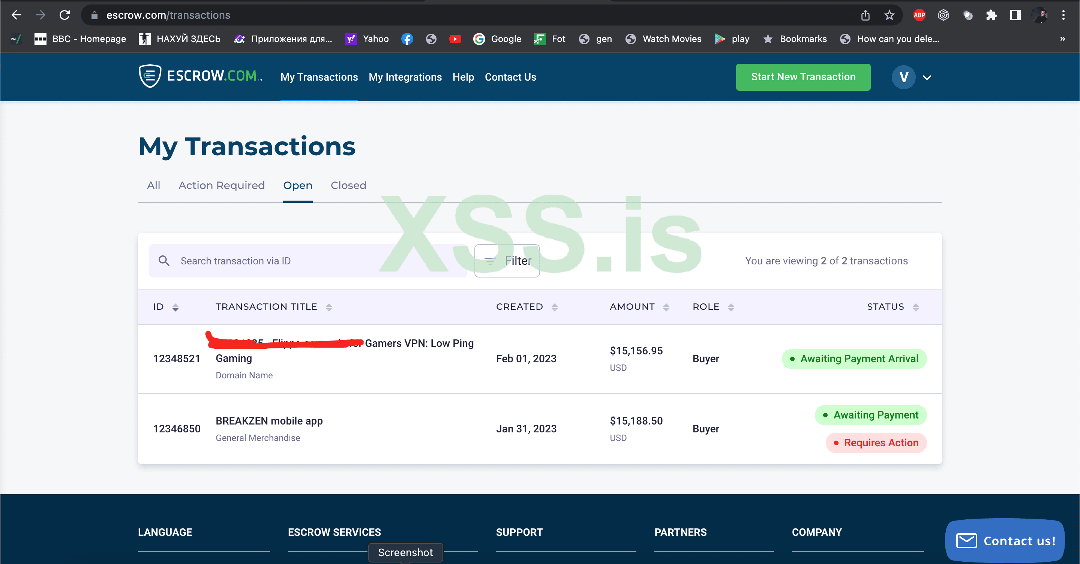Open the BREAKZEN mobile app transaction
The height and width of the screenshot is (564, 1080).
tap(269, 421)
